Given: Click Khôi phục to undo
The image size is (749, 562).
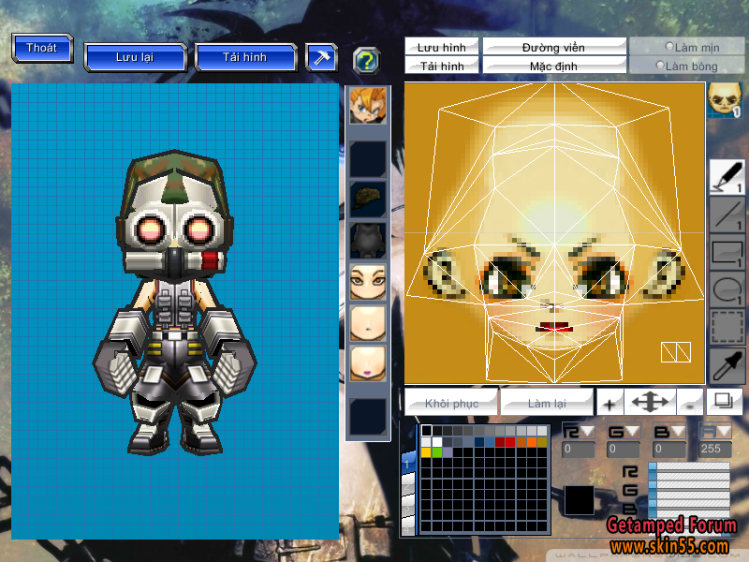Looking at the screenshot, I should tap(451, 403).
